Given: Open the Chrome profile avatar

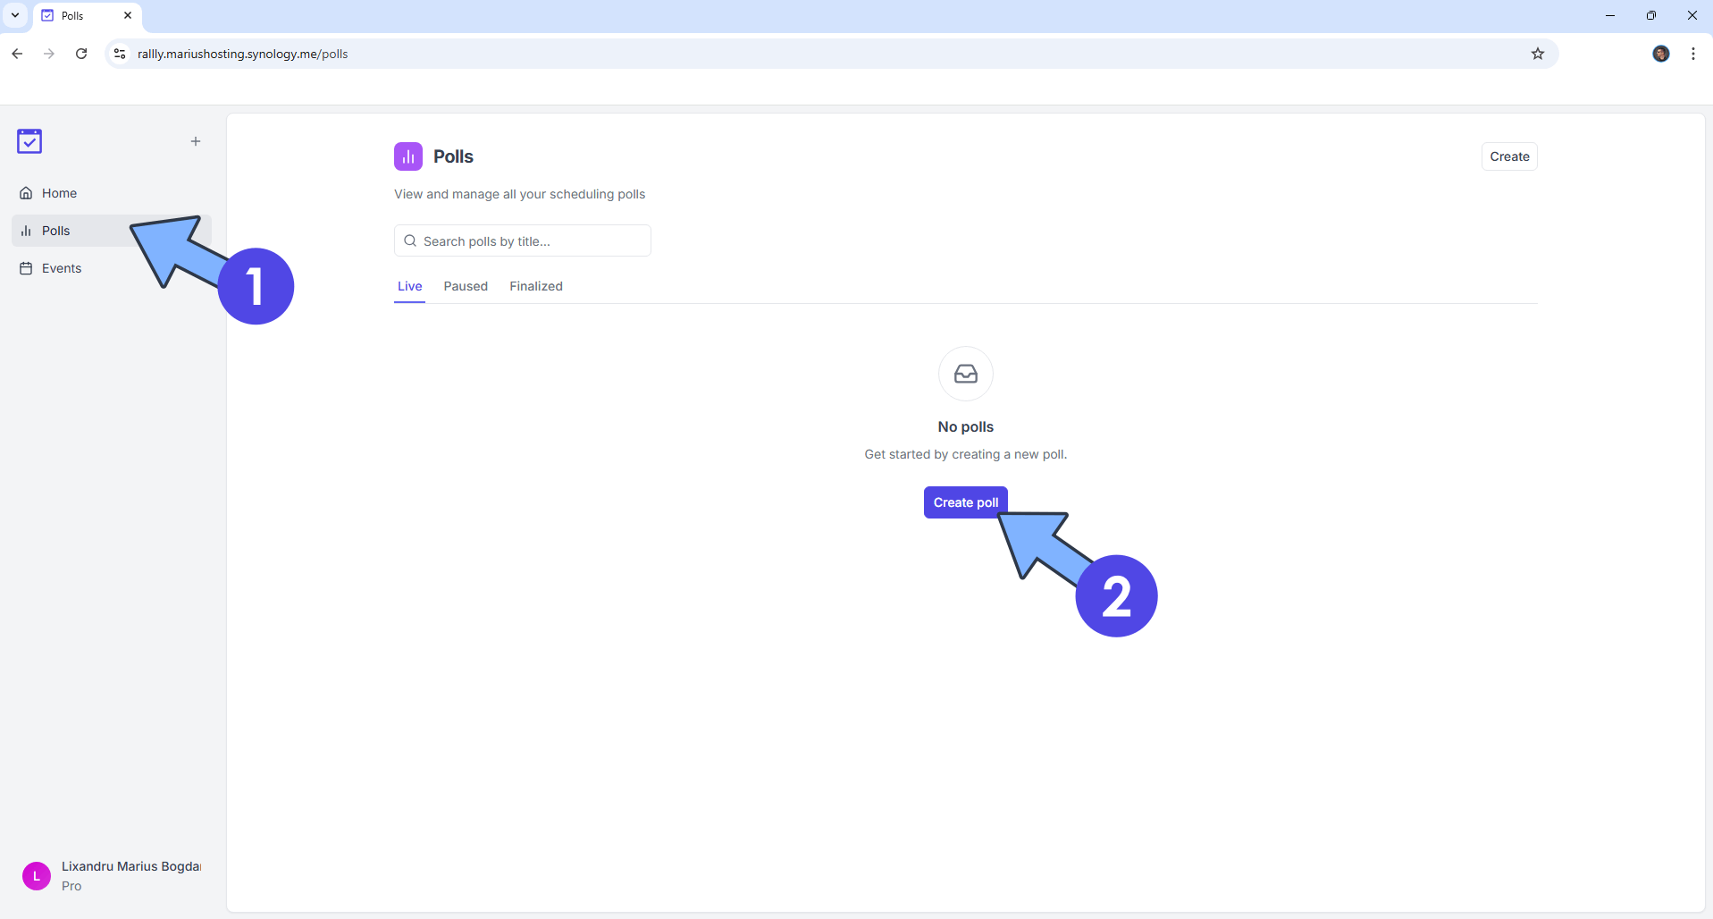Looking at the screenshot, I should (x=1661, y=54).
